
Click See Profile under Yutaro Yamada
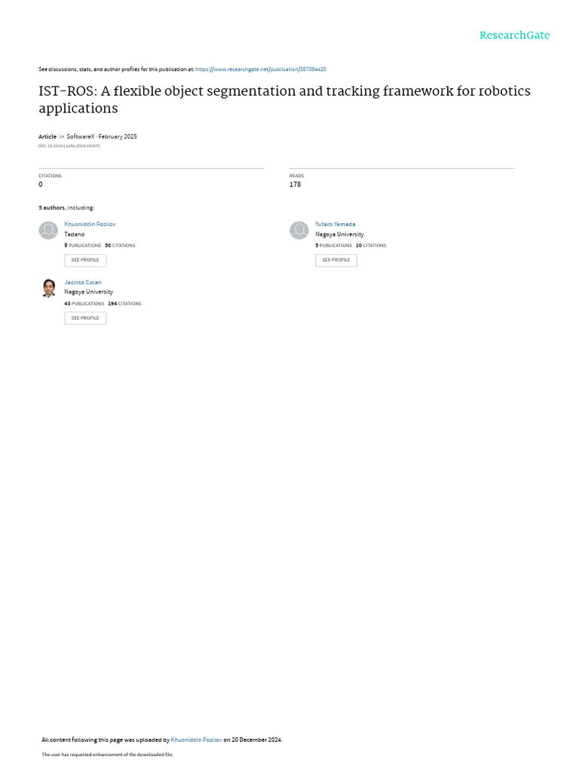[x=335, y=260]
